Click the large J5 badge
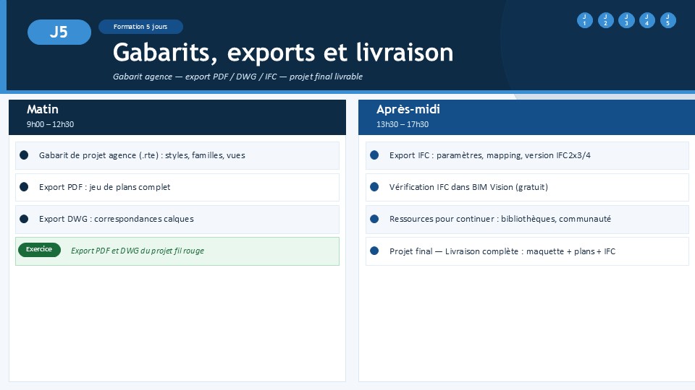This screenshot has width=695, height=390. (x=59, y=32)
